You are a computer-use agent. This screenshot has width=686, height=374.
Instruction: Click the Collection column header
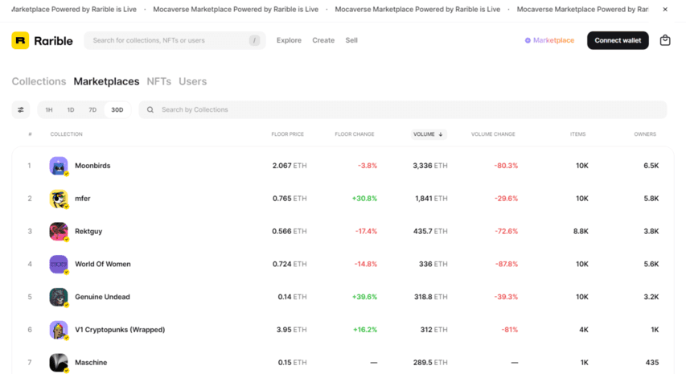coord(66,134)
